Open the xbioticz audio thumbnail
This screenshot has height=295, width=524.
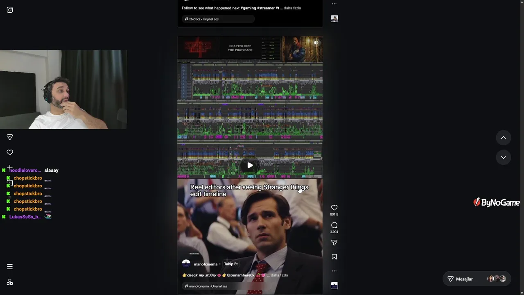pos(334,18)
